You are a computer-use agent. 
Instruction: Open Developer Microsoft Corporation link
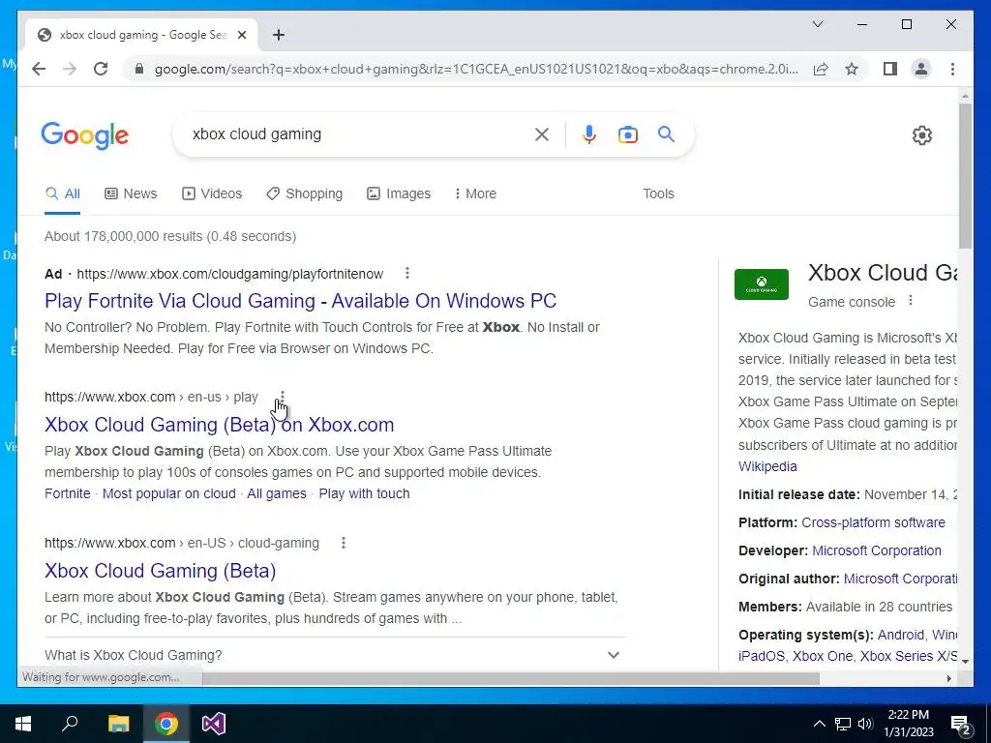click(876, 550)
